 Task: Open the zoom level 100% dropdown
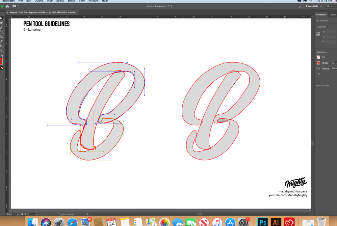[x=17, y=214]
